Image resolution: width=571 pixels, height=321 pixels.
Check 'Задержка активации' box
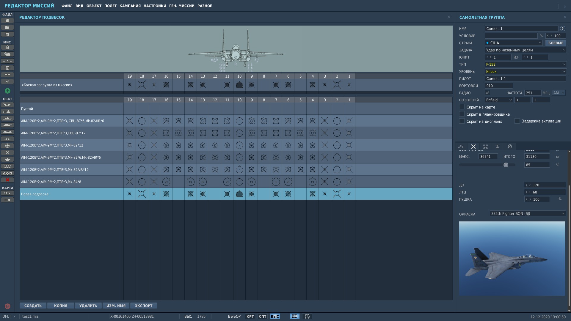point(517,121)
